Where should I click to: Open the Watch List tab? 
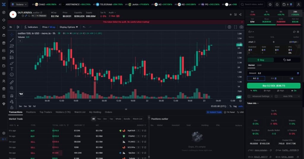pyautogui.click(x=80, y=112)
